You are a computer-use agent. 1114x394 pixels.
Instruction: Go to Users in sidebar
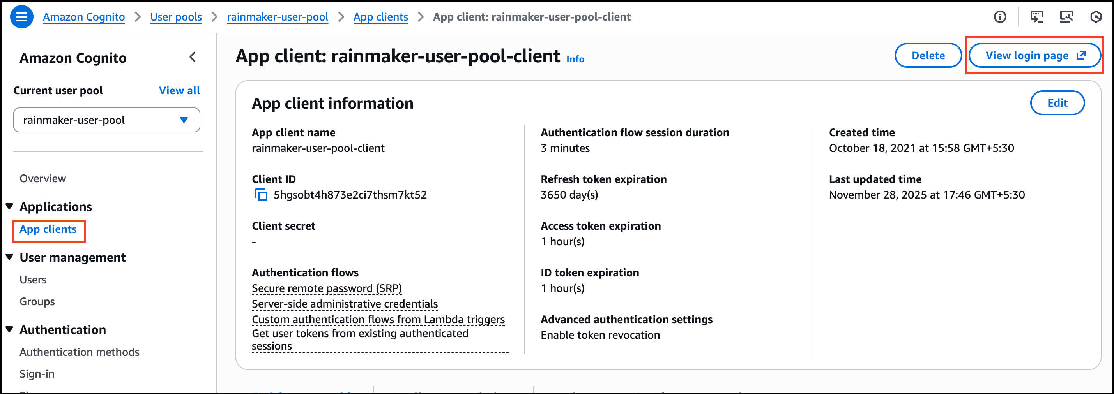coord(33,280)
